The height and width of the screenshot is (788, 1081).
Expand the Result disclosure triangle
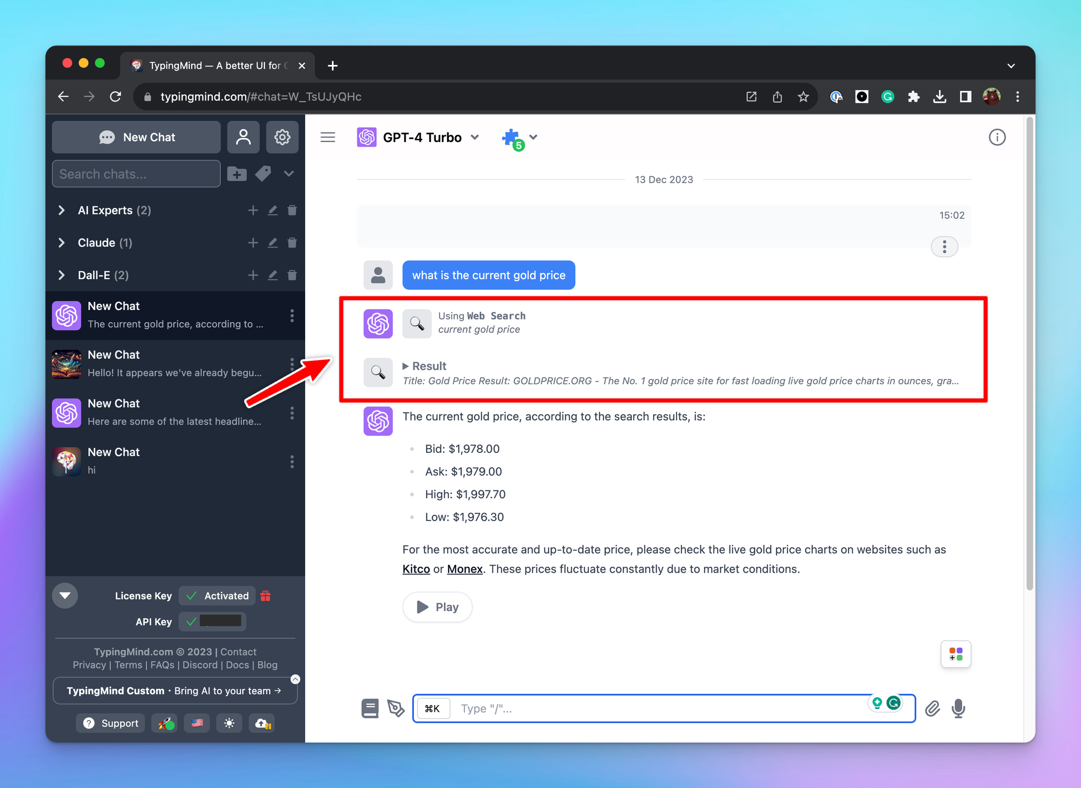pyautogui.click(x=406, y=366)
